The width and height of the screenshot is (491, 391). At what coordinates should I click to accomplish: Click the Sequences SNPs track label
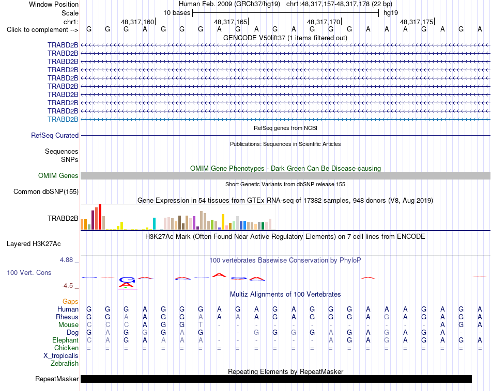point(62,155)
